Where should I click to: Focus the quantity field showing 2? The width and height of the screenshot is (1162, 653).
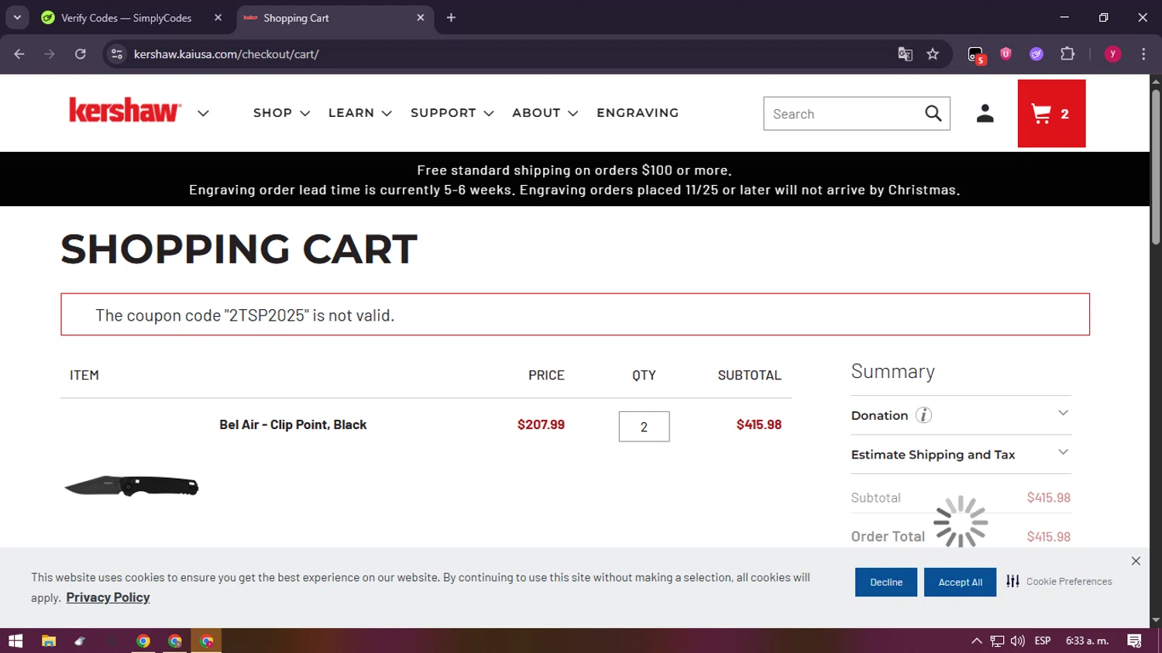point(644,427)
